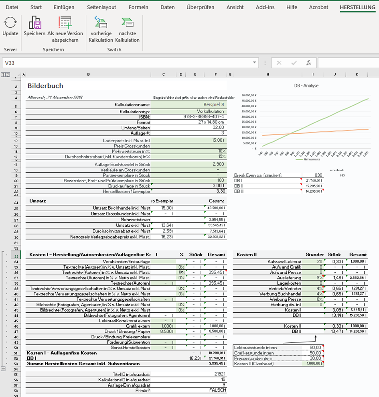
Task: Select column H header
Action: pyautogui.click(x=267, y=75)
